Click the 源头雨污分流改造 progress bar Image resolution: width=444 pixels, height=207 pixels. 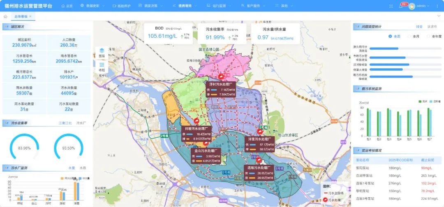405,48
